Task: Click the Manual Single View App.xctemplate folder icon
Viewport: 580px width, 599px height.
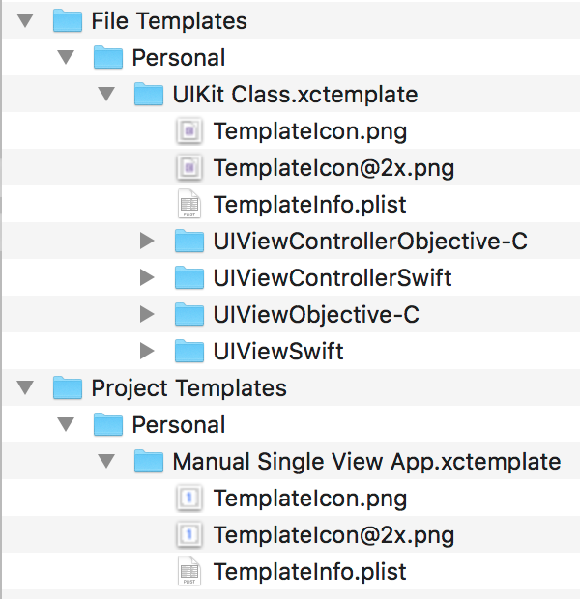Action: (x=148, y=461)
